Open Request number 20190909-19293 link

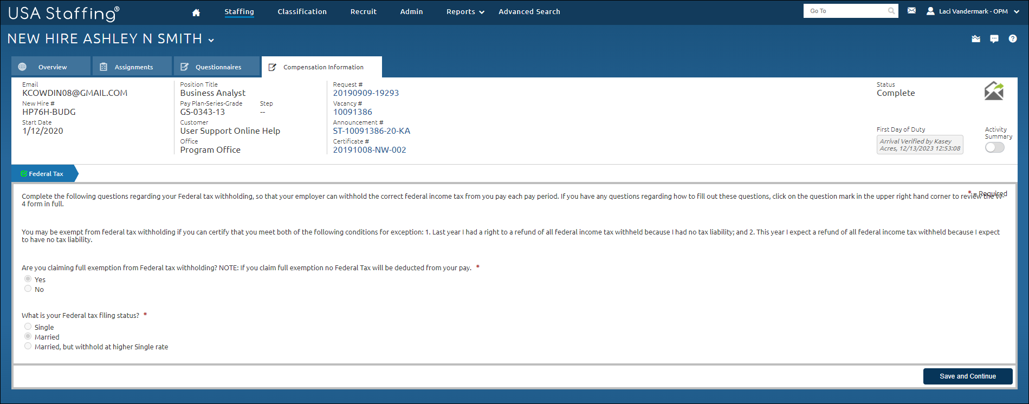click(366, 93)
